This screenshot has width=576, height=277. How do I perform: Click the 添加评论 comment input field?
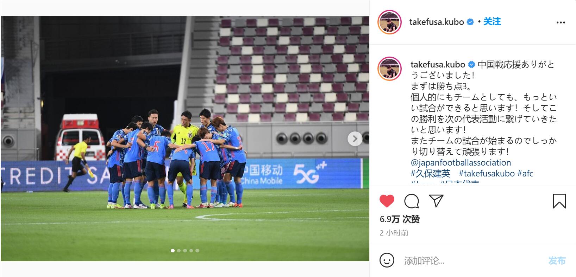[474, 260]
